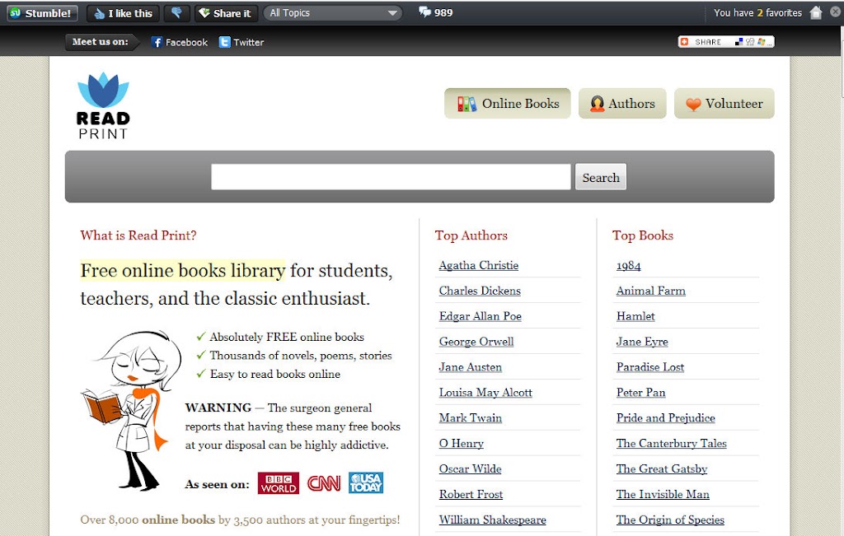Open O Henry author page
The width and height of the screenshot is (844, 536).
(462, 444)
